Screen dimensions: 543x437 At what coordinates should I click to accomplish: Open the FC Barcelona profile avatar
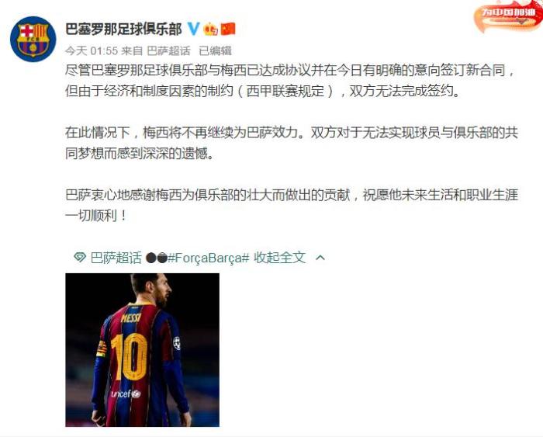click(x=33, y=39)
